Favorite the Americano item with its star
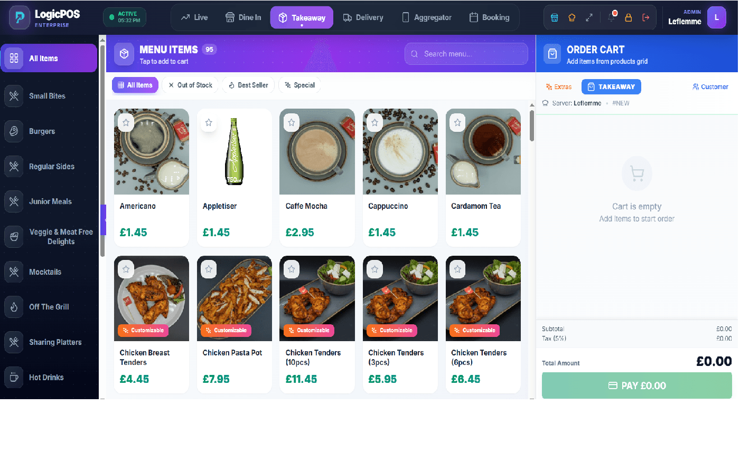 [x=125, y=122]
